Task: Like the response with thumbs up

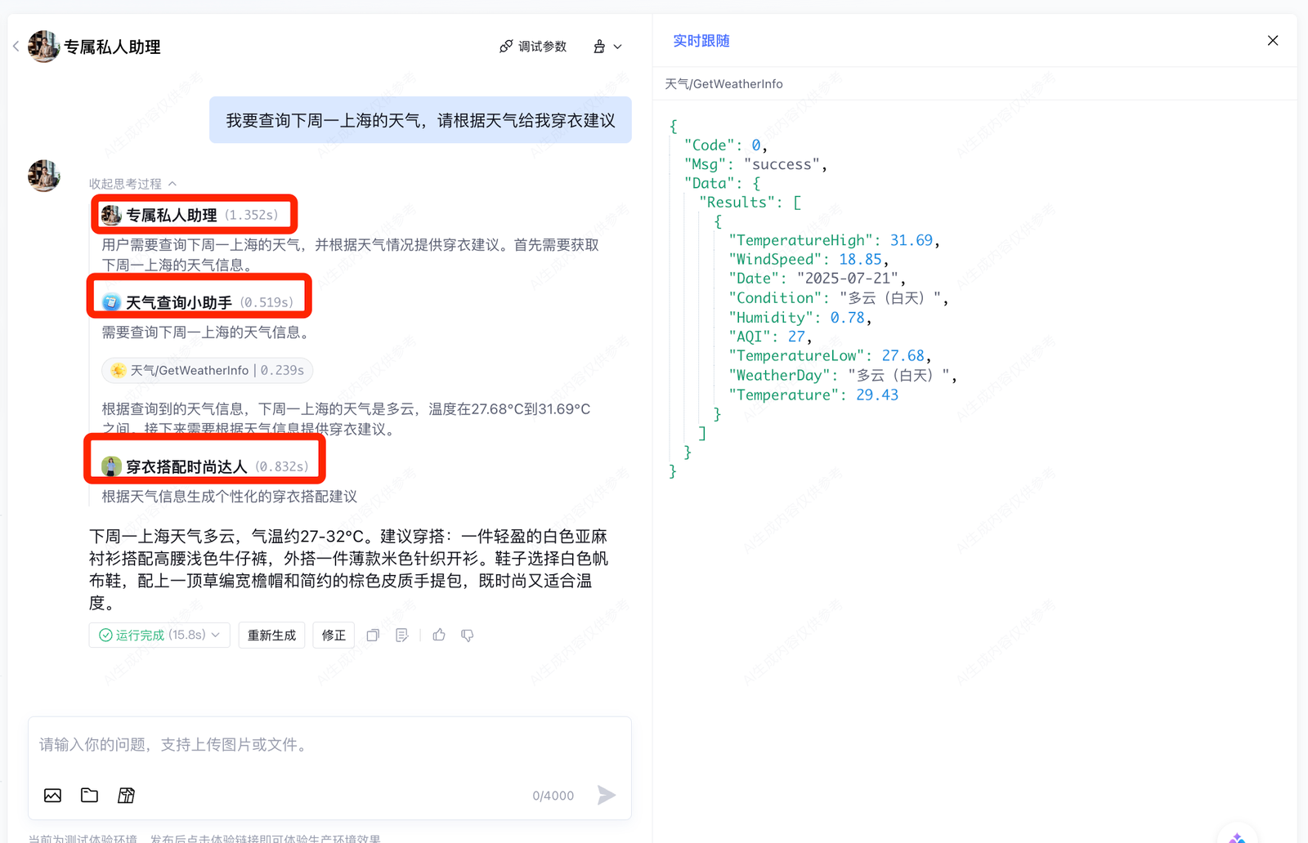Action: pos(439,635)
